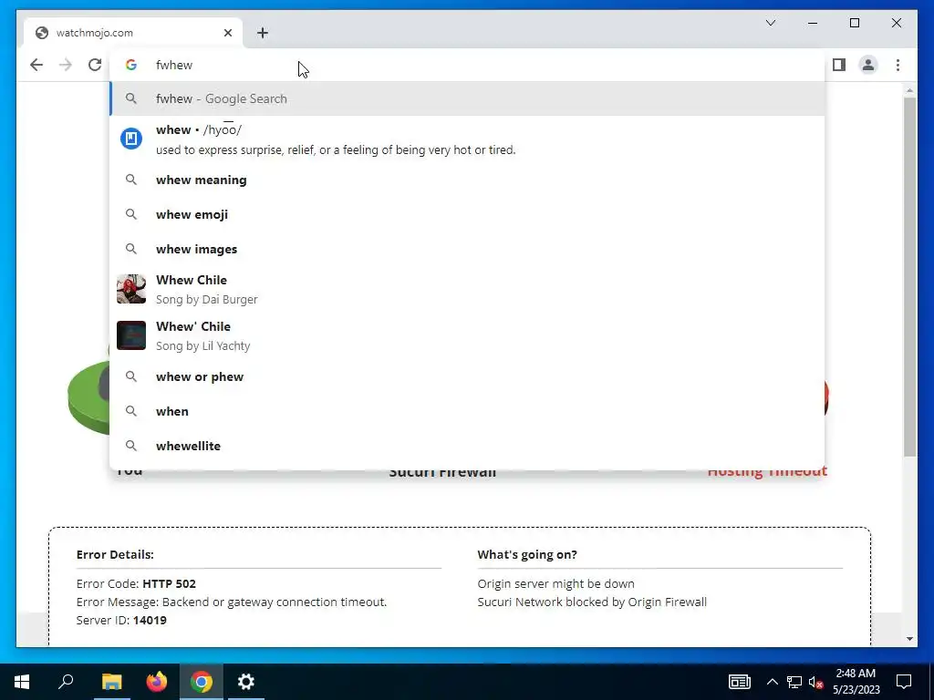Viewport: 934px width, 700px height.
Task: Open File Explorer from the taskbar
Action: [111, 682]
